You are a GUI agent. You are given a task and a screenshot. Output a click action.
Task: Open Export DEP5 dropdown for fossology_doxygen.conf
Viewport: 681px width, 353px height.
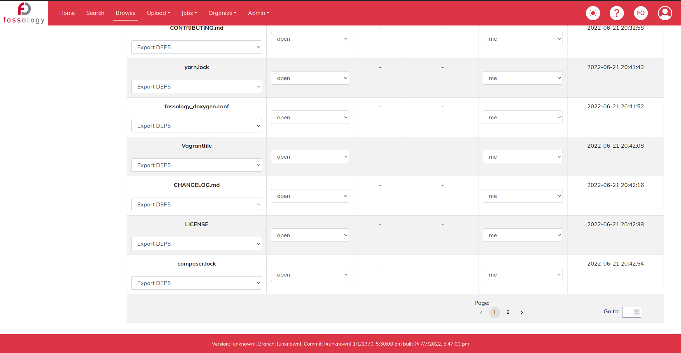(196, 126)
